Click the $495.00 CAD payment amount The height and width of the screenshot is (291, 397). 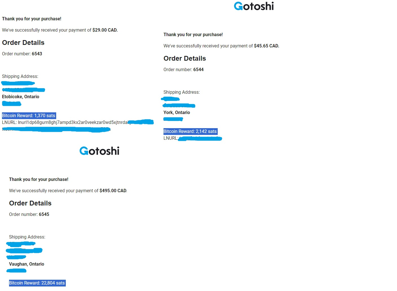[113, 191]
